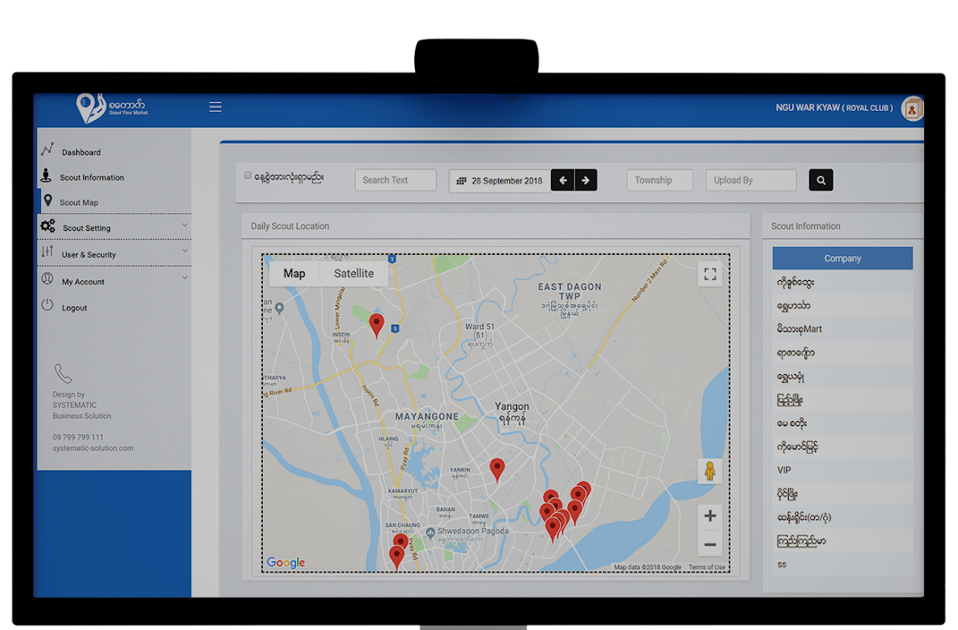
Task: Click the Map data ©2018 Google text
Action: tap(648, 567)
